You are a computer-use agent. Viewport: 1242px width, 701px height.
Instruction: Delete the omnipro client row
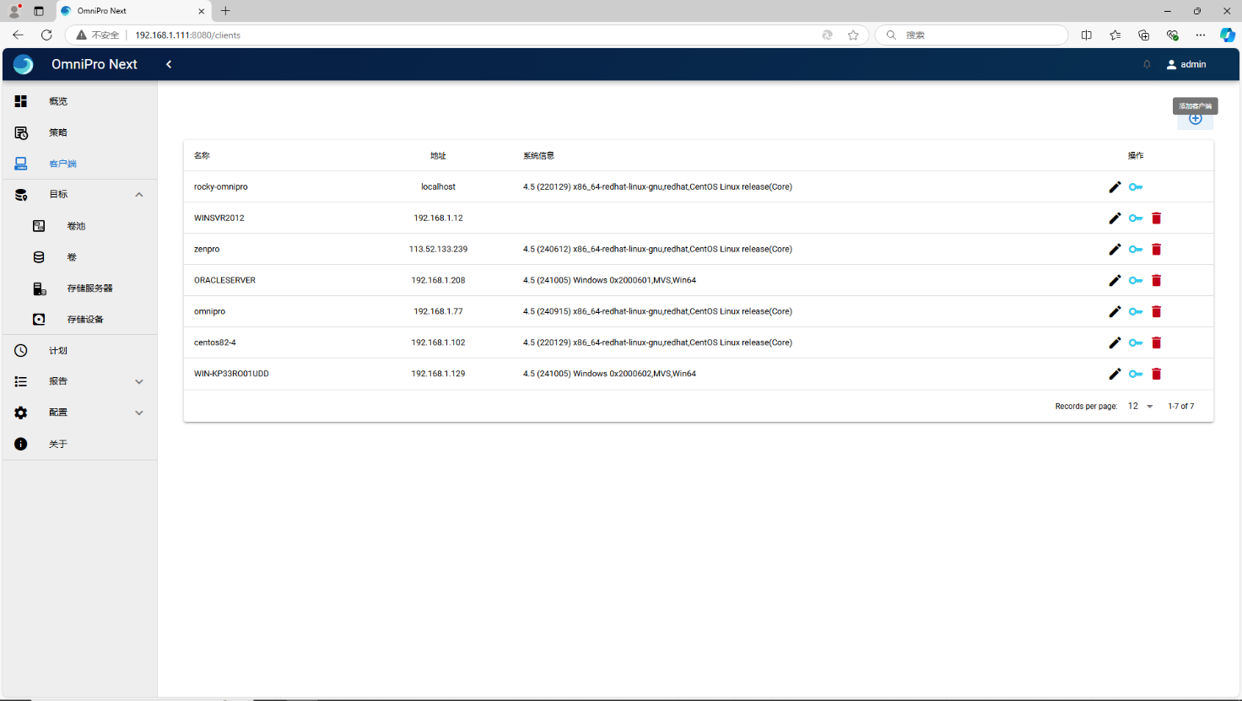[x=1156, y=312]
